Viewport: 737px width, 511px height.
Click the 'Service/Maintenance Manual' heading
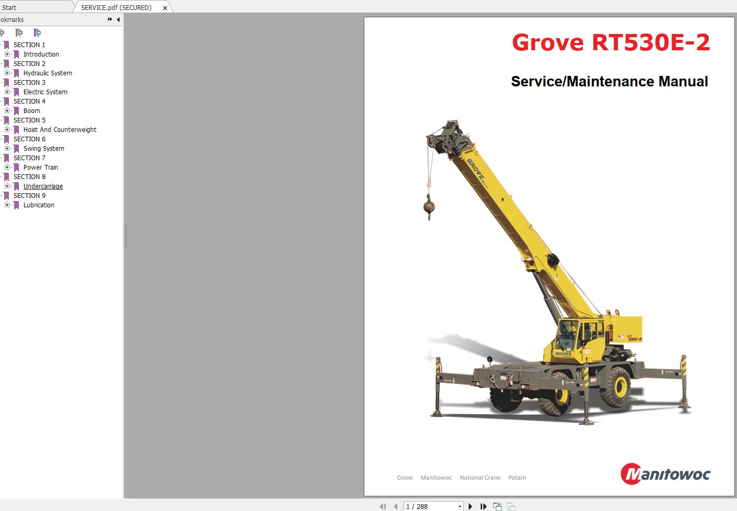click(610, 82)
